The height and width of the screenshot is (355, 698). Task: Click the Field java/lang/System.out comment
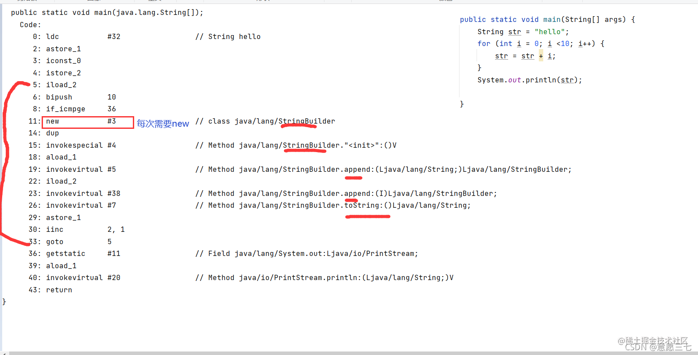click(x=307, y=254)
